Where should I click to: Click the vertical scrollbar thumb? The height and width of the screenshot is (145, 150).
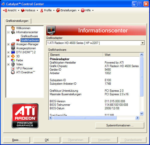pyautogui.click(x=141, y=77)
